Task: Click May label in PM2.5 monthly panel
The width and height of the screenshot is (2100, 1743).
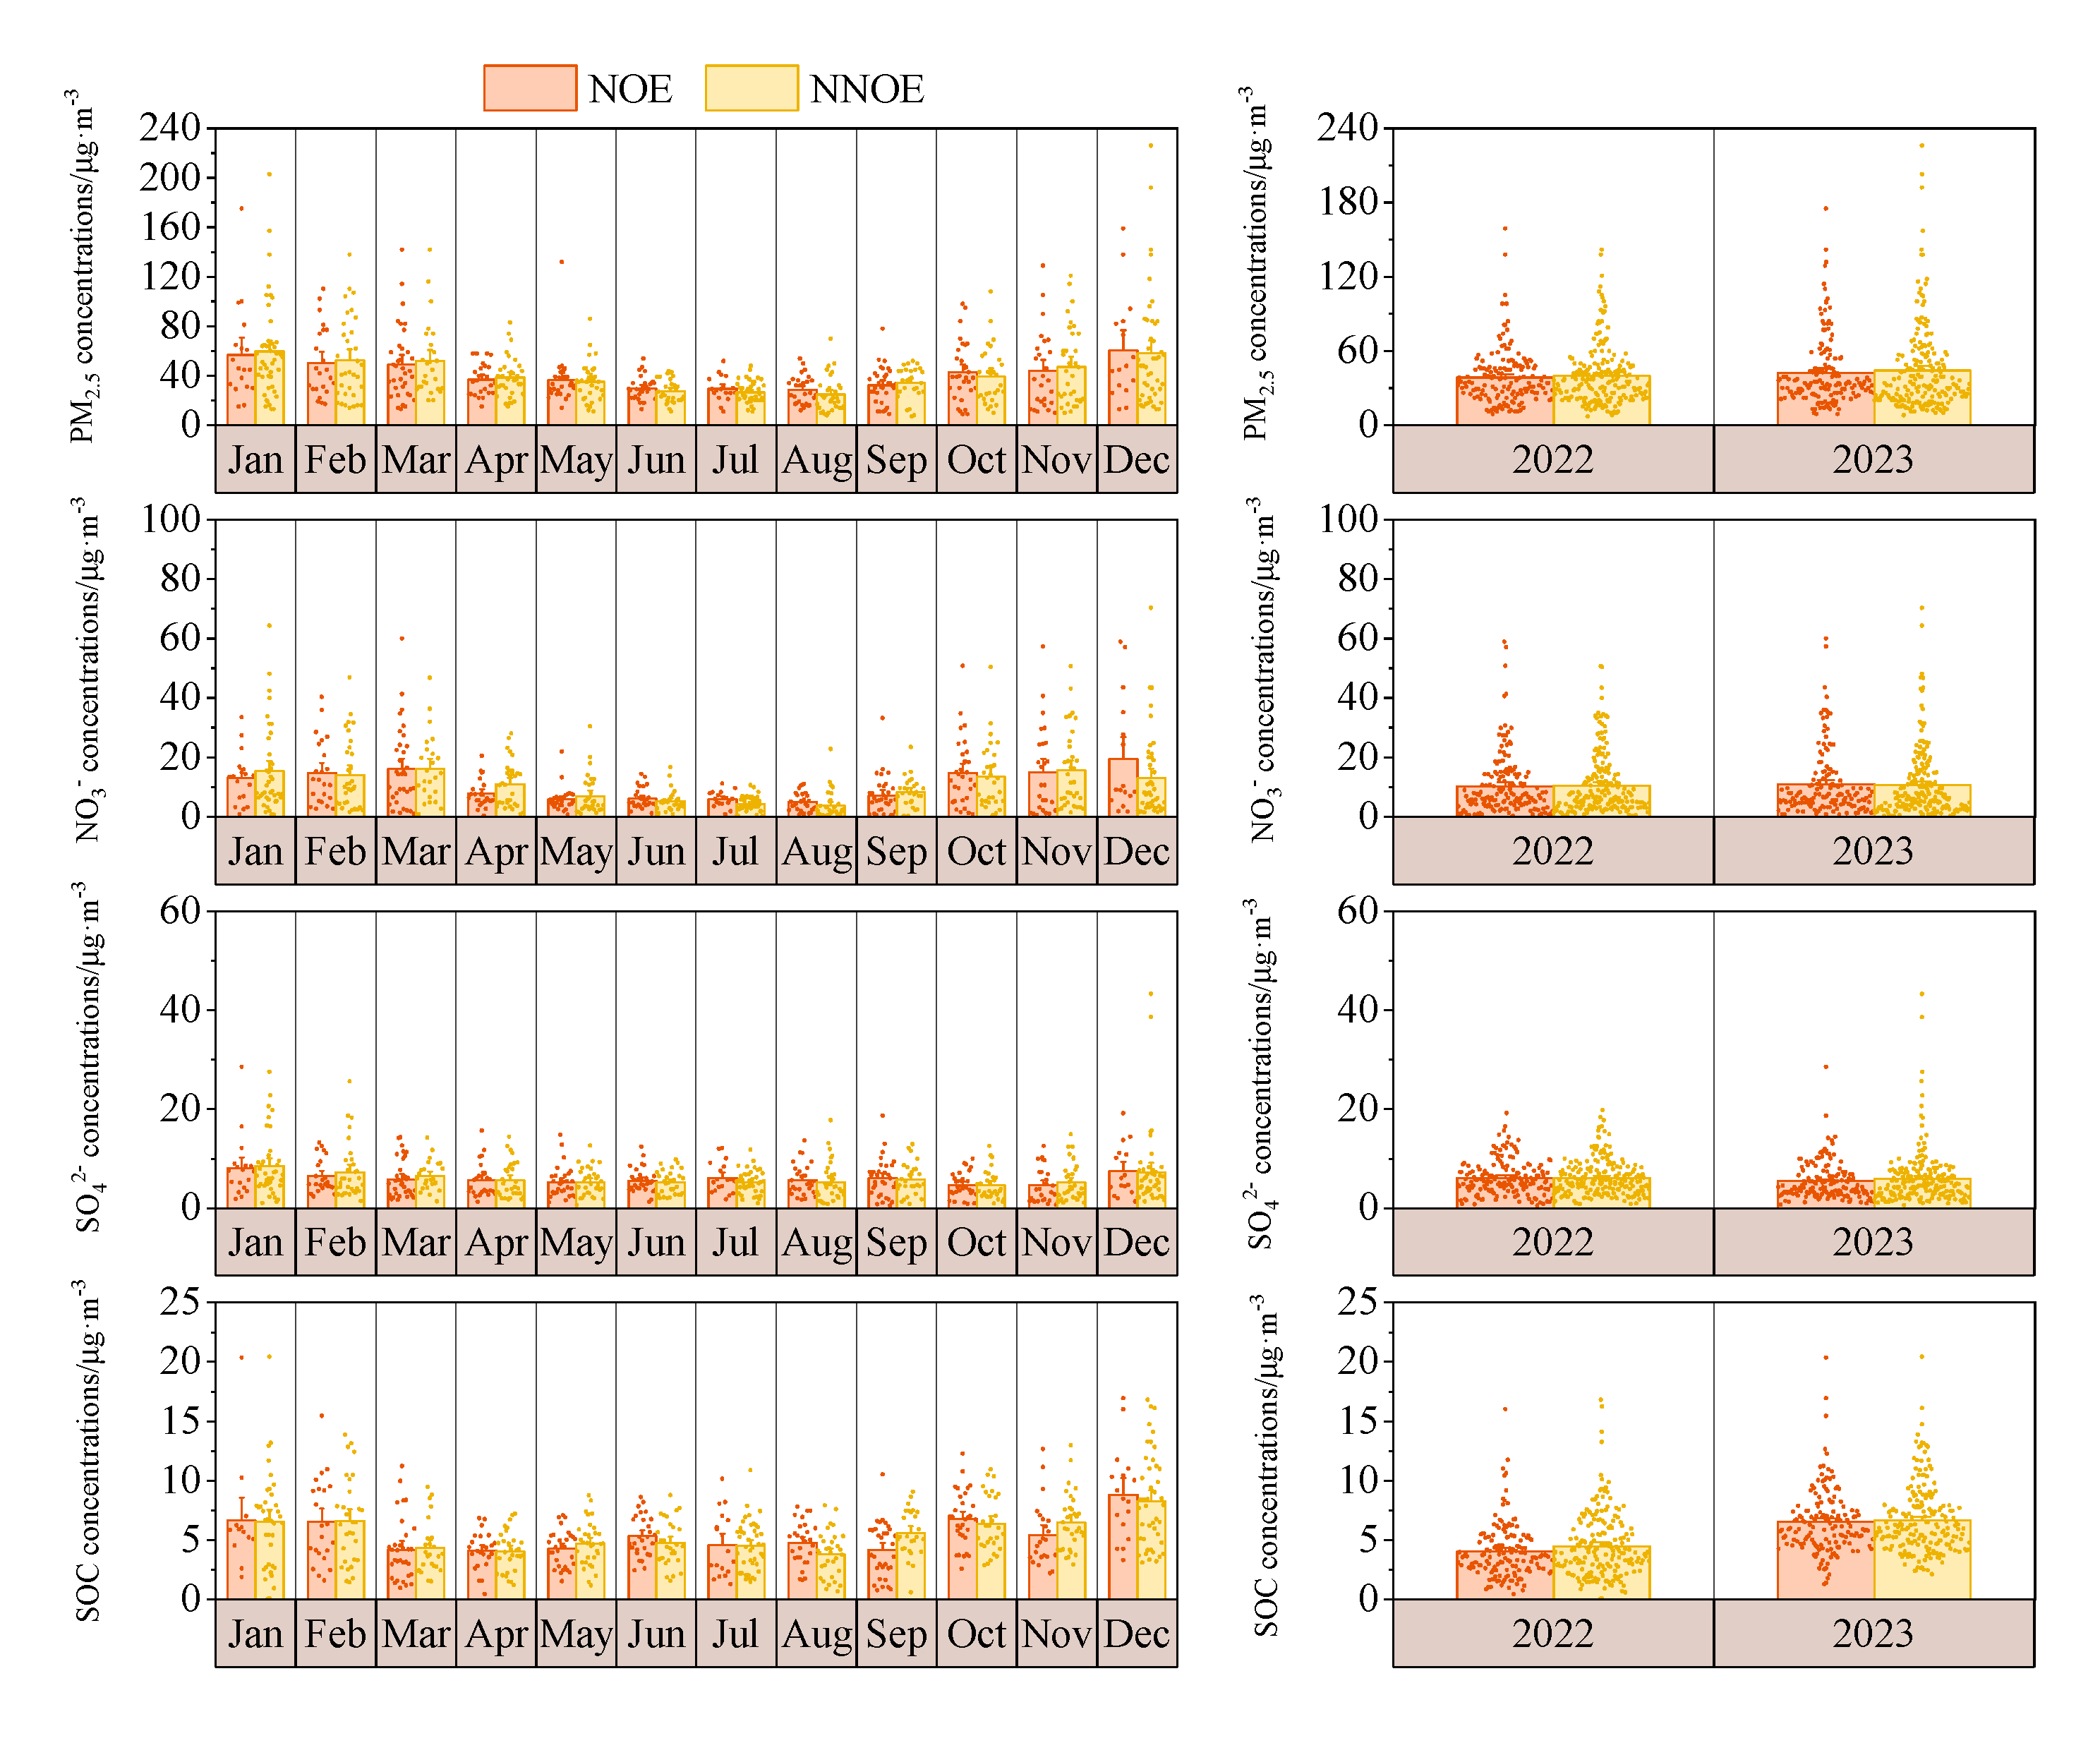Action: pyautogui.click(x=576, y=460)
